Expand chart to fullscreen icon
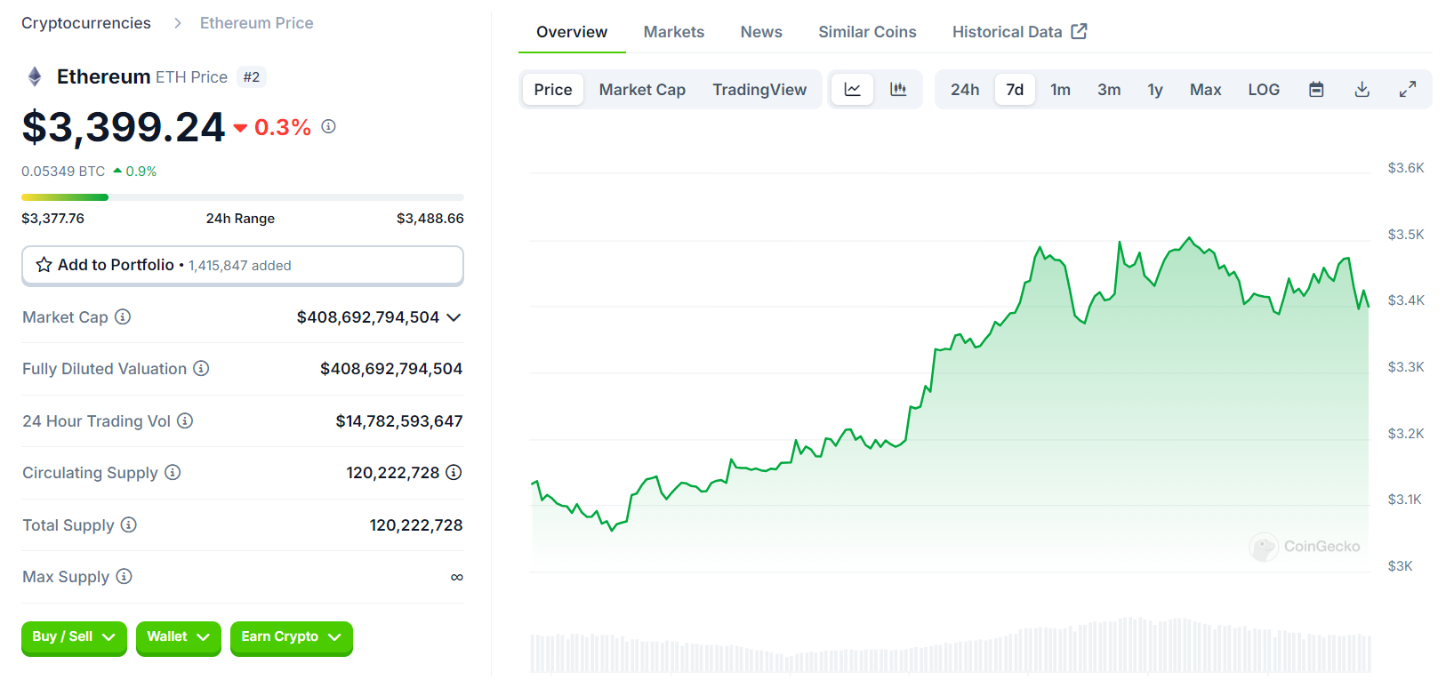This screenshot has width=1454, height=680. (1407, 89)
